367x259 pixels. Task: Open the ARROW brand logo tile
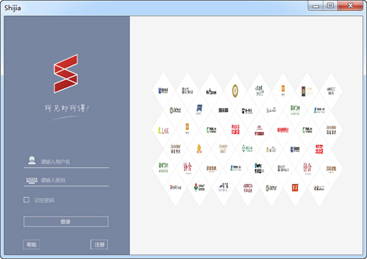(248, 186)
